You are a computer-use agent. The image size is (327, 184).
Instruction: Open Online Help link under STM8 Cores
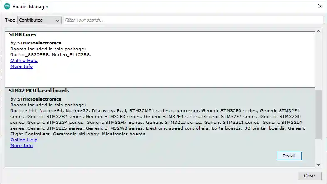click(24, 61)
